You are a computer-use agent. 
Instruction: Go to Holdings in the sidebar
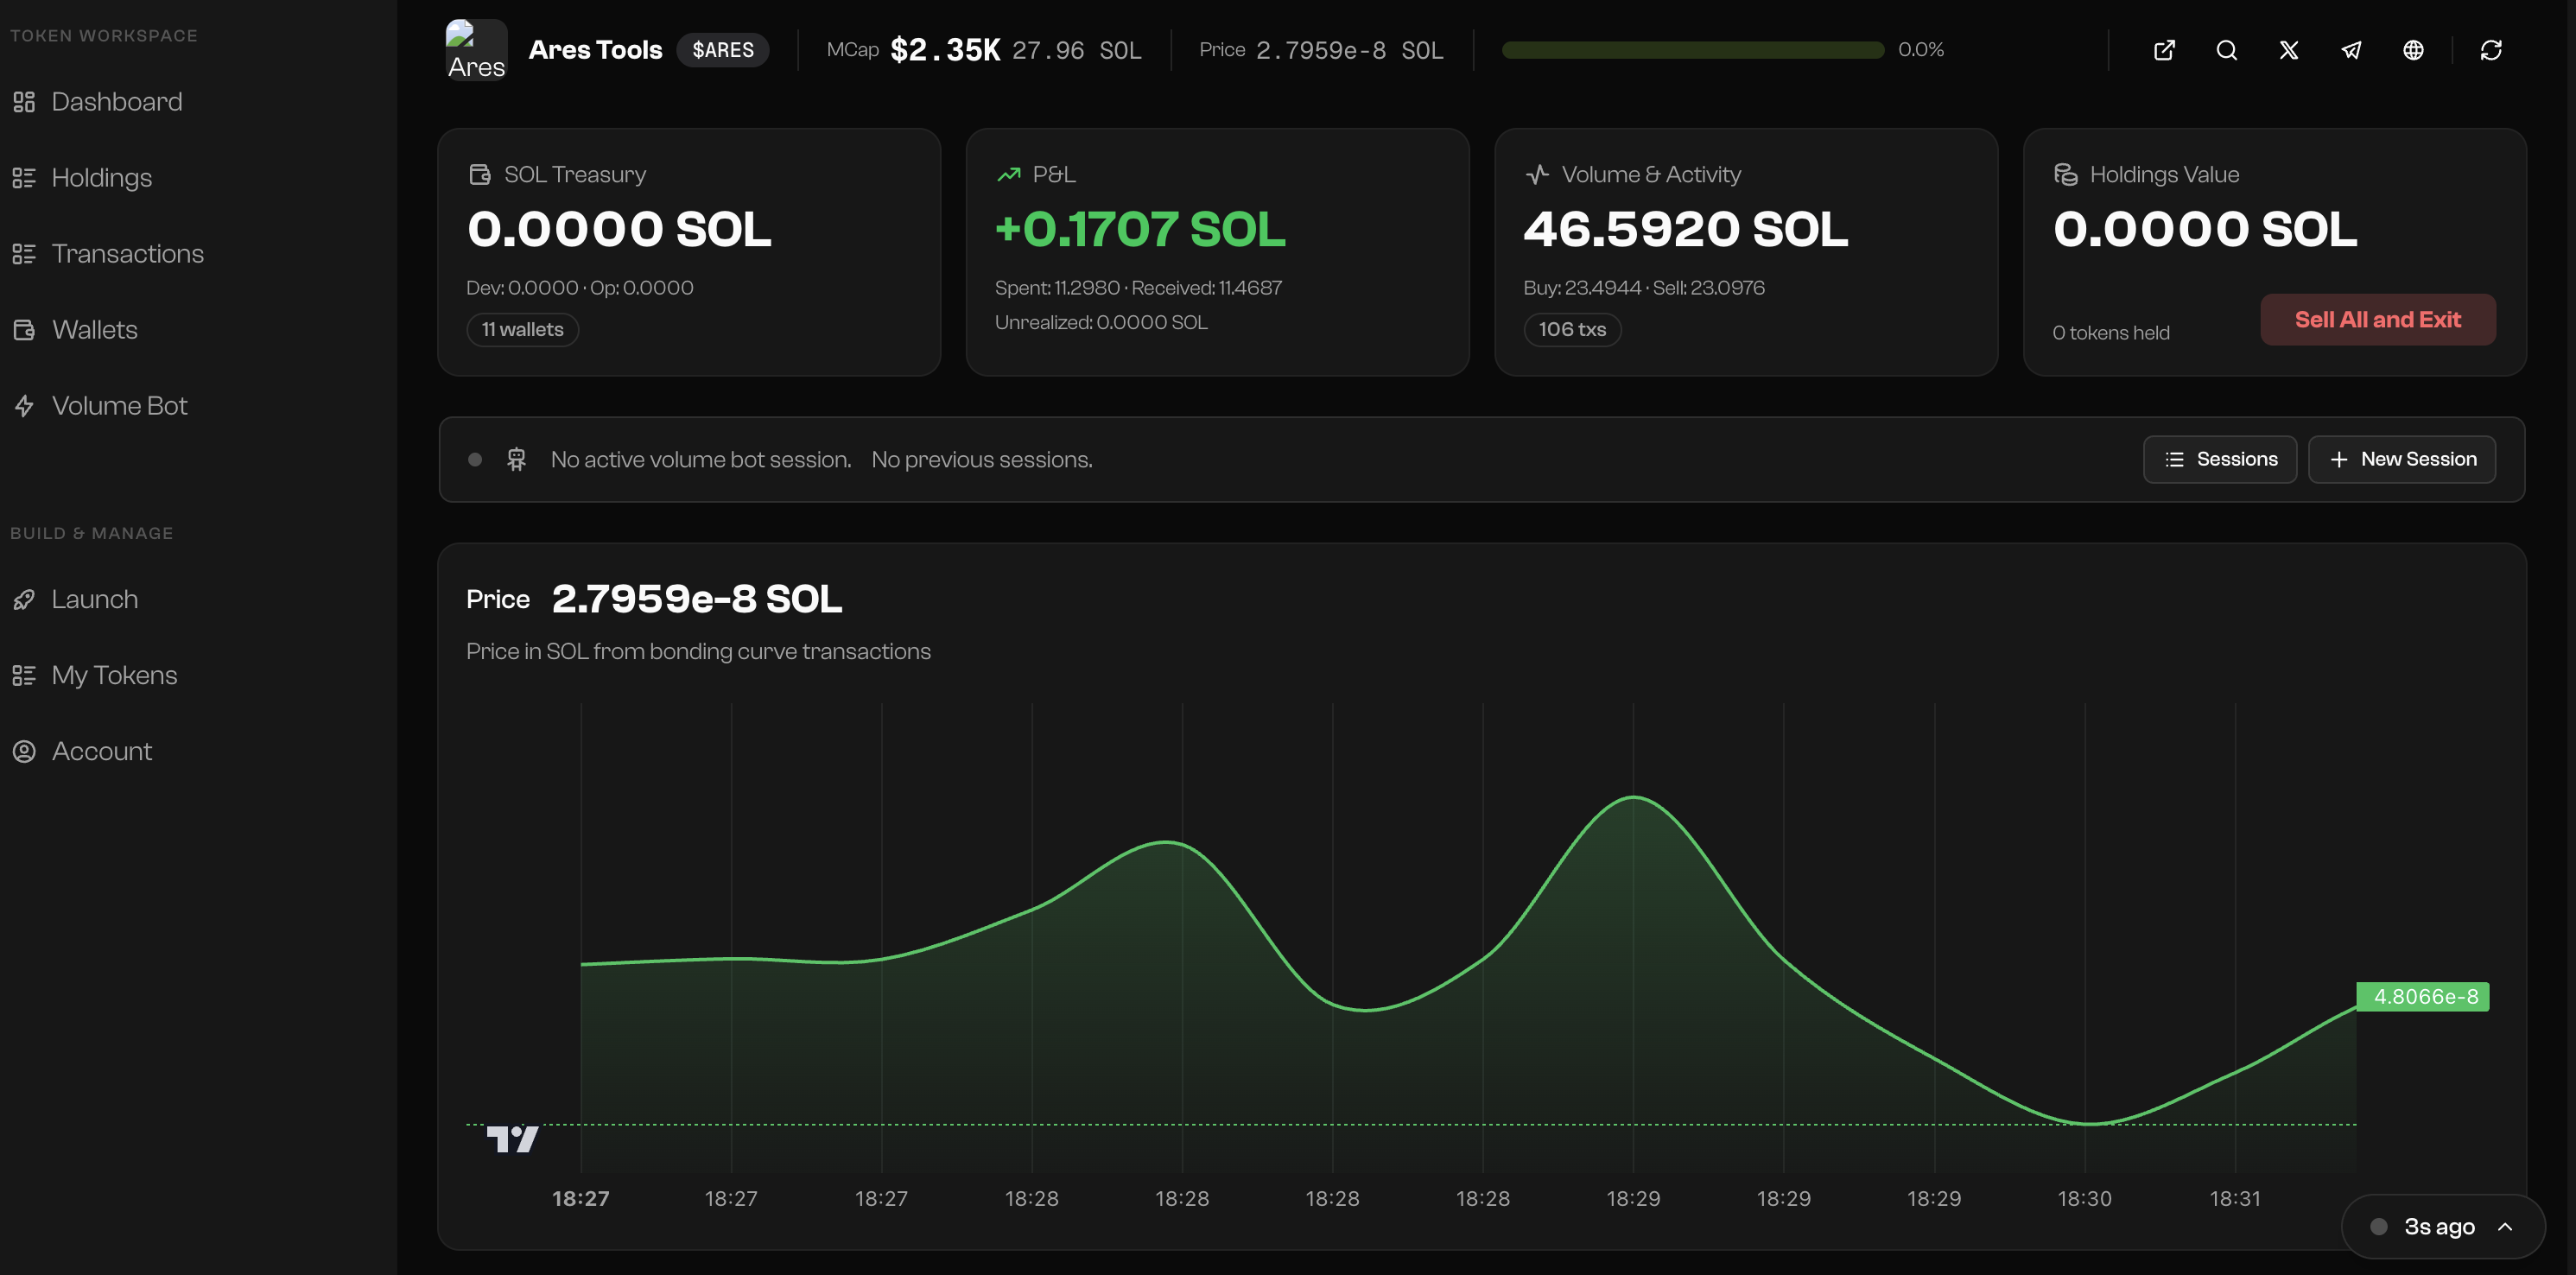pyautogui.click(x=102, y=178)
